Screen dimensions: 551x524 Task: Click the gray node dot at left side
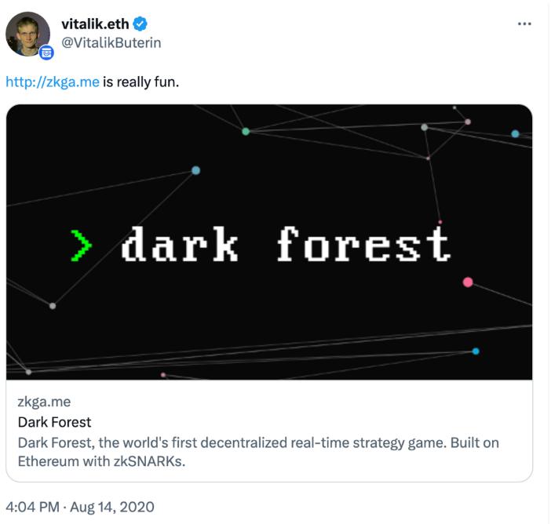pyautogui.click(x=53, y=305)
